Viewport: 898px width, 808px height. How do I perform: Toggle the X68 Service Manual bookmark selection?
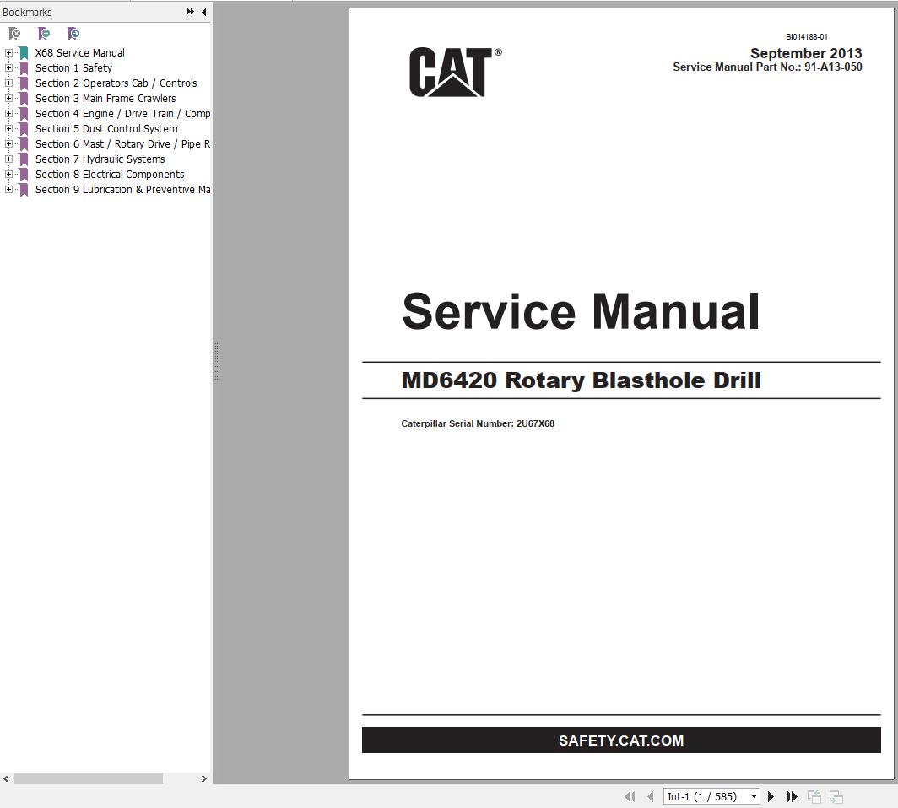tap(79, 52)
